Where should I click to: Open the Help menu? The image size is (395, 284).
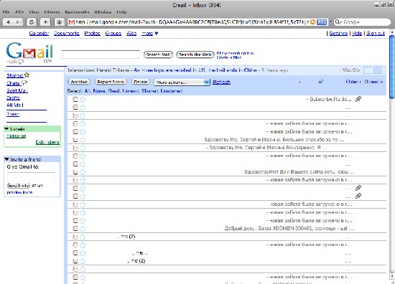121,12
